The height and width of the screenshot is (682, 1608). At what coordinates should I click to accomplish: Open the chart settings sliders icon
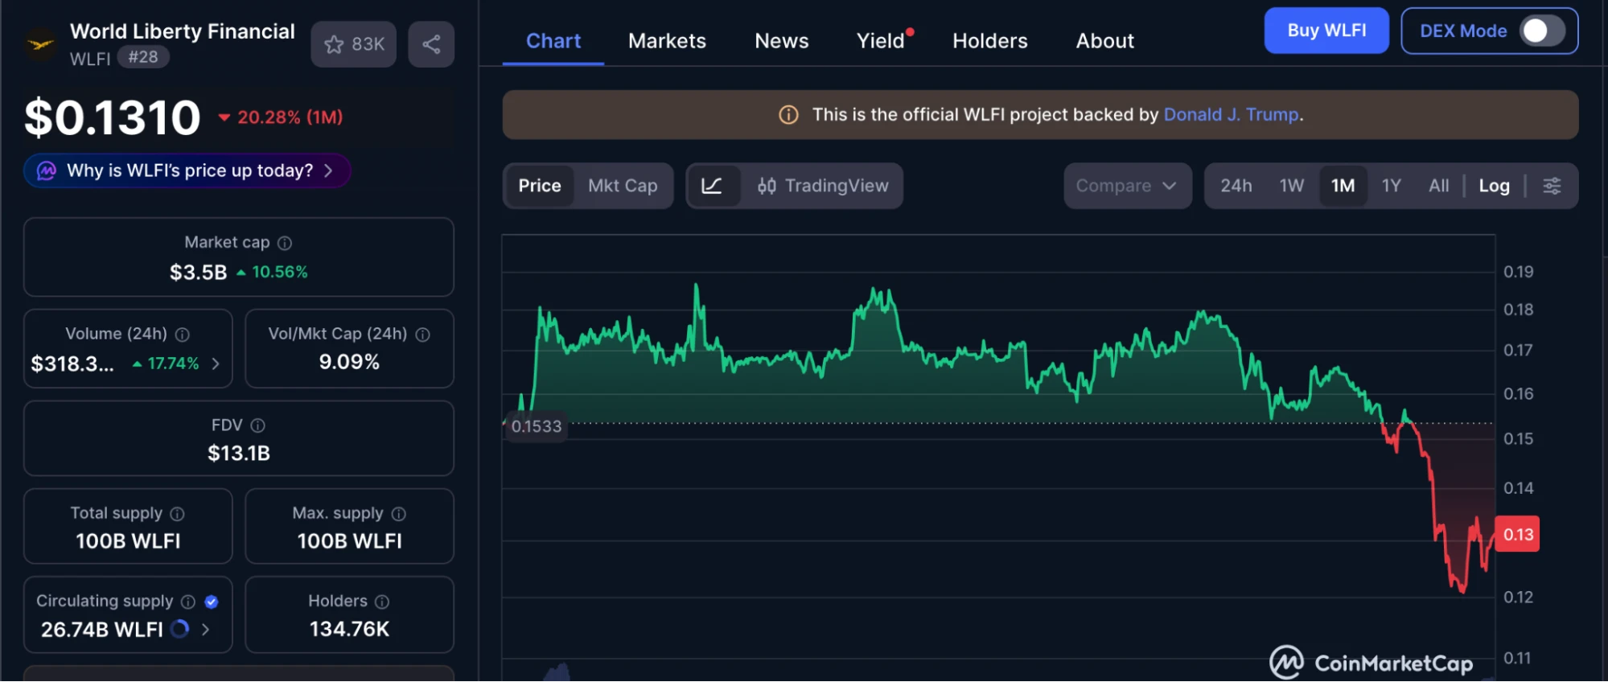[1552, 186]
